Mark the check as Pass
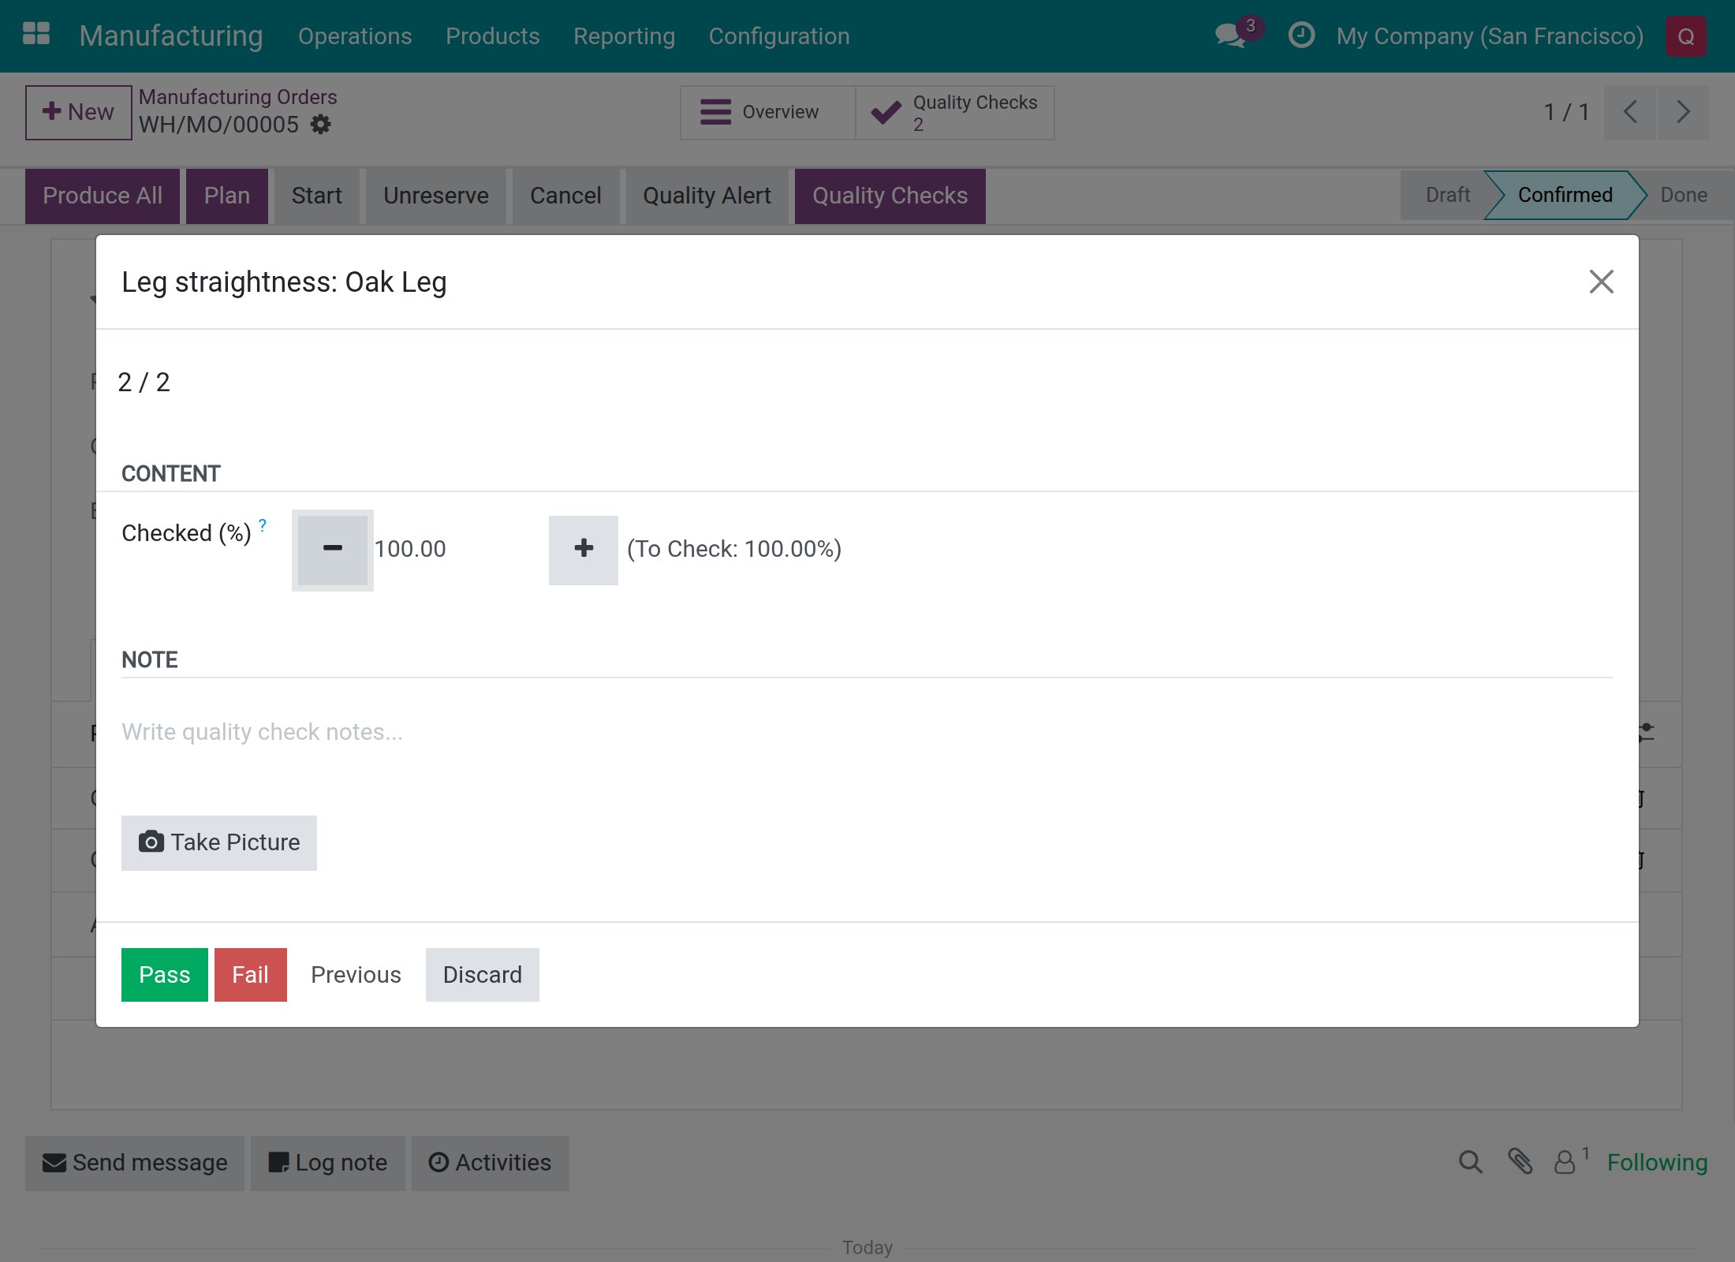The width and height of the screenshot is (1735, 1262). point(165,975)
